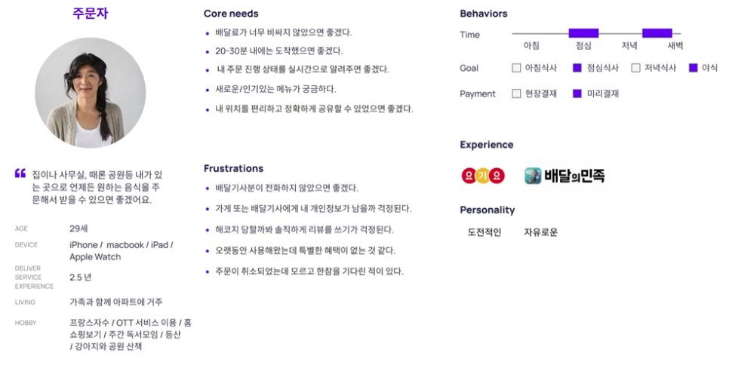Screen dimensions: 729x371
Task: Click the Experience section heading
Action: click(x=486, y=145)
